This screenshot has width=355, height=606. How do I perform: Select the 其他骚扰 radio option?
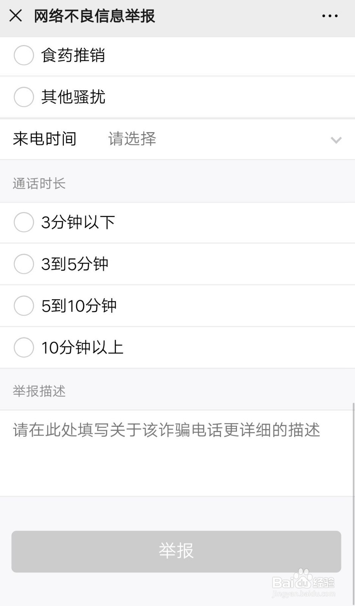tap(24, 97)
